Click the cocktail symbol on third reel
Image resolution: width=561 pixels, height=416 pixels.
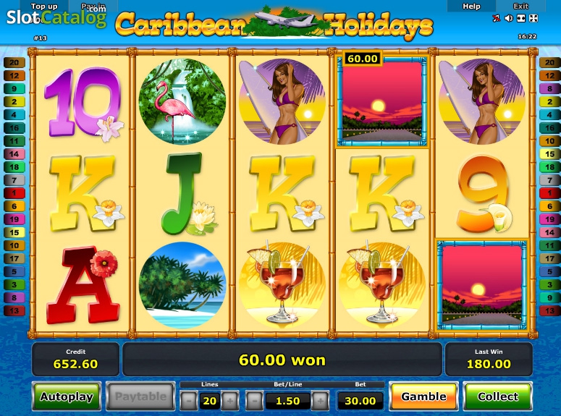click(282, 284)
